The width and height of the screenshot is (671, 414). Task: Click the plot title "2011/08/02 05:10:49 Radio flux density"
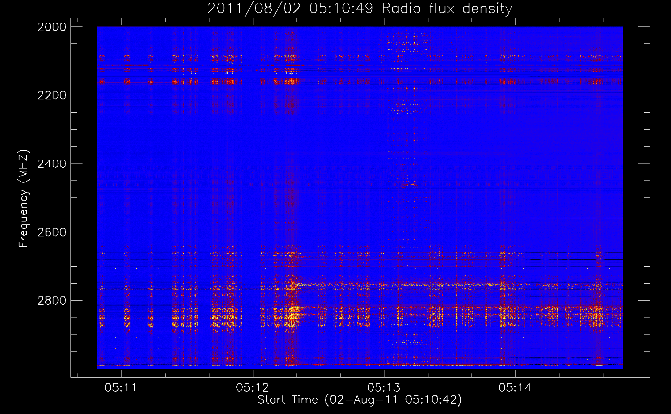pyautogui.click(x=360, y=8)
